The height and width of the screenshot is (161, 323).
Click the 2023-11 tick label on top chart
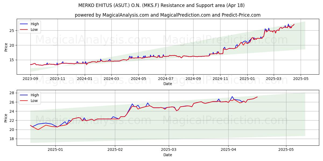[58, 79]
